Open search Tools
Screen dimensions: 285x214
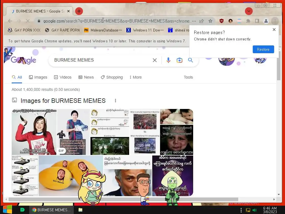pyautogui.click(x=188, y=77)
